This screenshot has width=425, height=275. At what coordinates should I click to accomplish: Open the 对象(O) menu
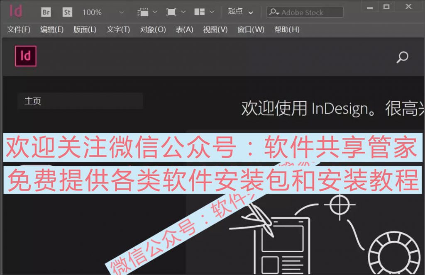pos(153,29)
